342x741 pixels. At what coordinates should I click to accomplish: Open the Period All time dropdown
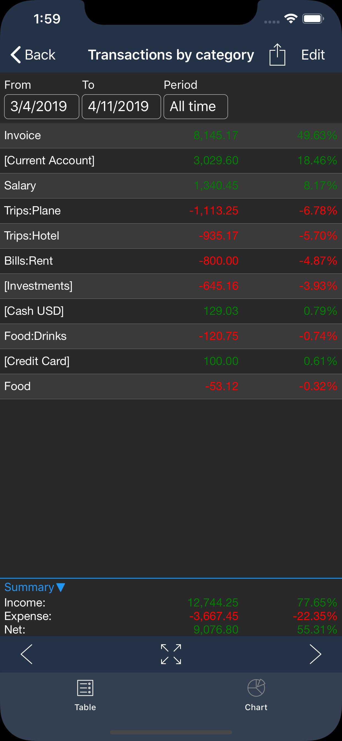tap(196, 106)
